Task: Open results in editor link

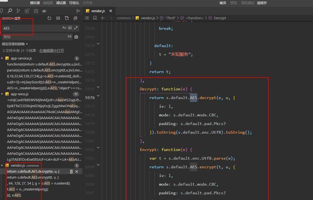Action: pyautogui.click(x=52, y=50)
